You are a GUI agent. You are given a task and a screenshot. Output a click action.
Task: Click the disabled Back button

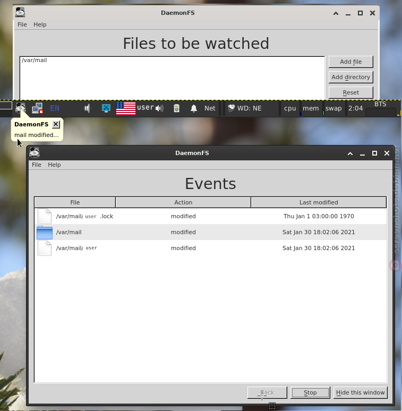[x=267, y=392]
